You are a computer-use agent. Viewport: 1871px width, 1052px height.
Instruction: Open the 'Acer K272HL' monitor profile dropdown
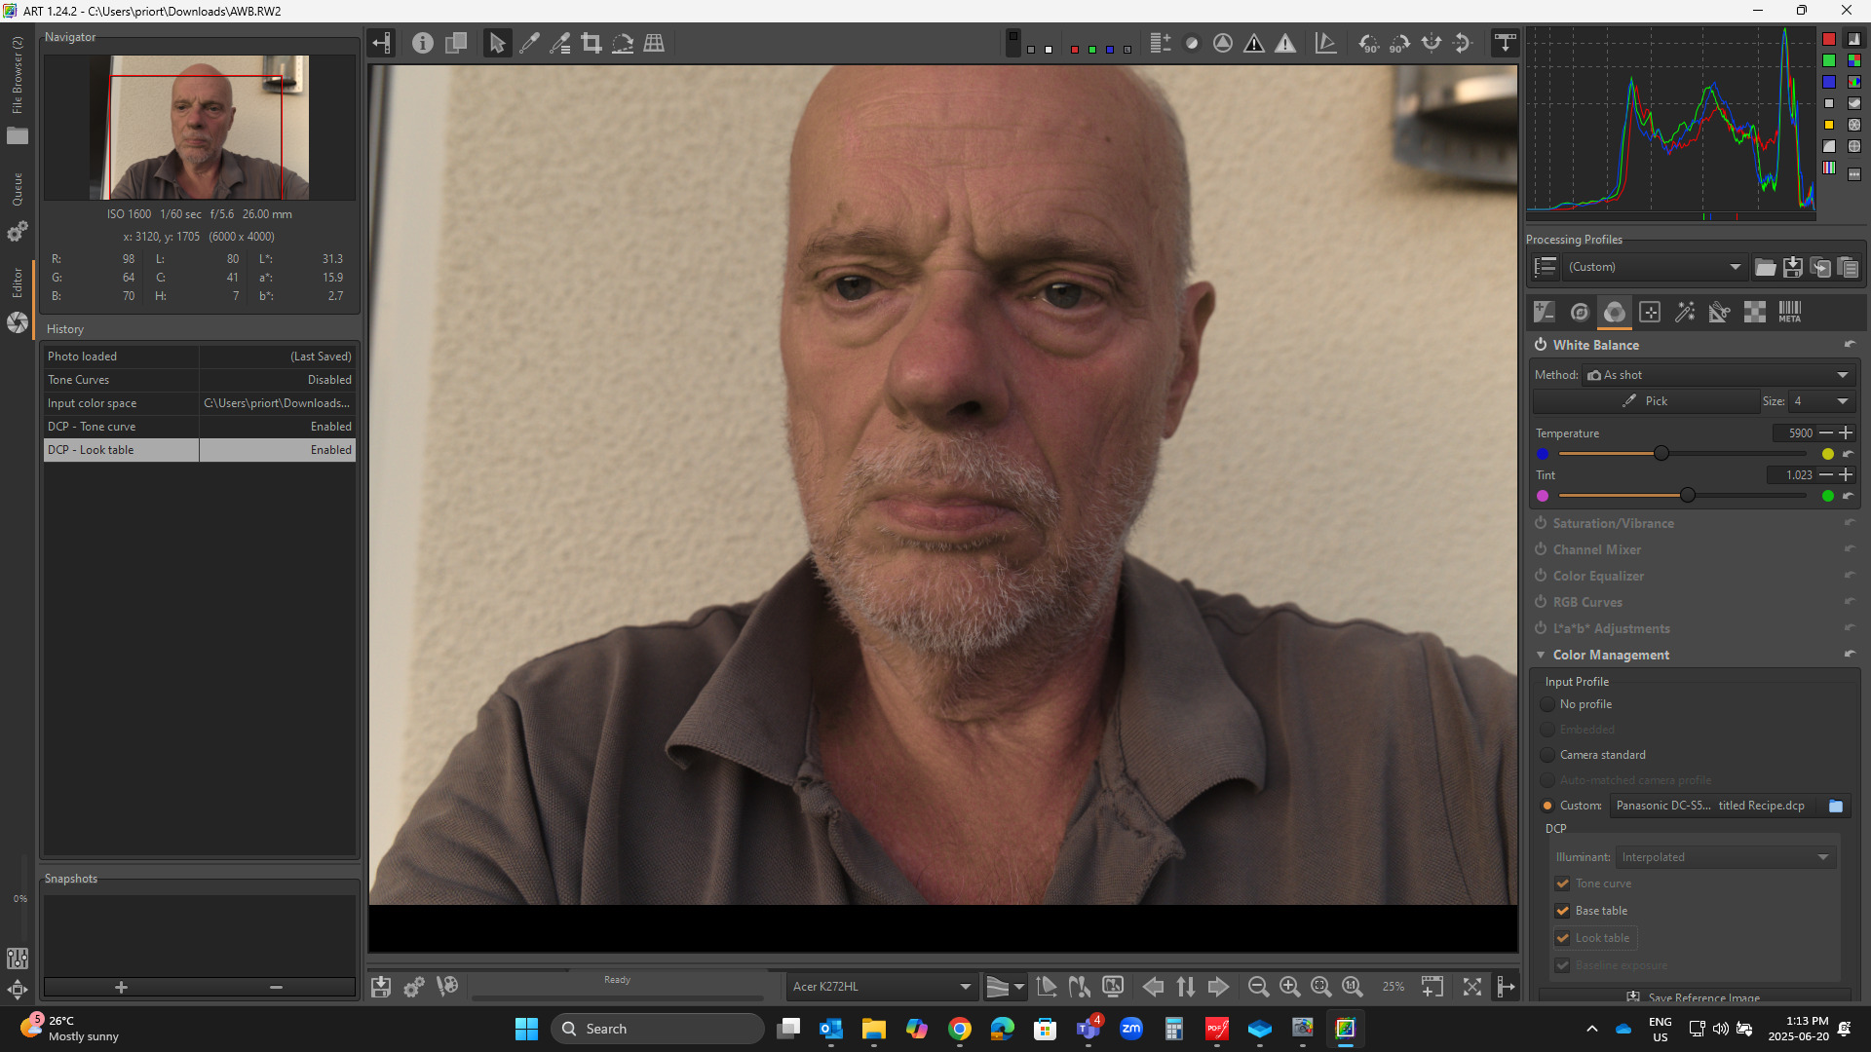[x=881, y=987]
